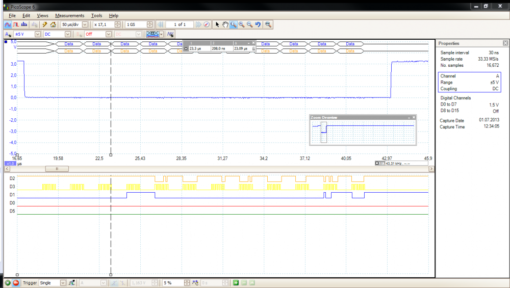Close the Zoom Overview window
510x288 pixels.
tap(414, 117)
